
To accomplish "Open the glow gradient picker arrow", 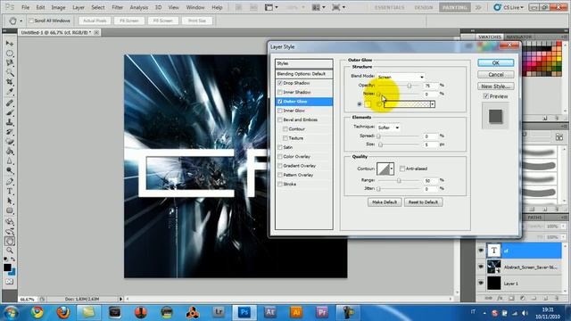I will point(433,104).
